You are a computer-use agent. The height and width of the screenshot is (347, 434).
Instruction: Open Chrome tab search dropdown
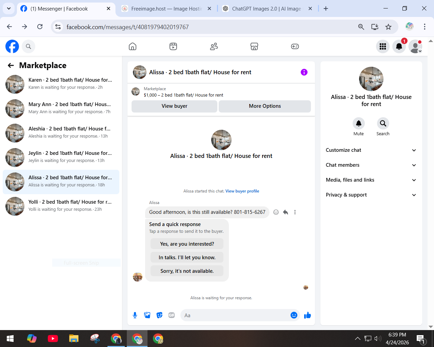pos(9,8)
